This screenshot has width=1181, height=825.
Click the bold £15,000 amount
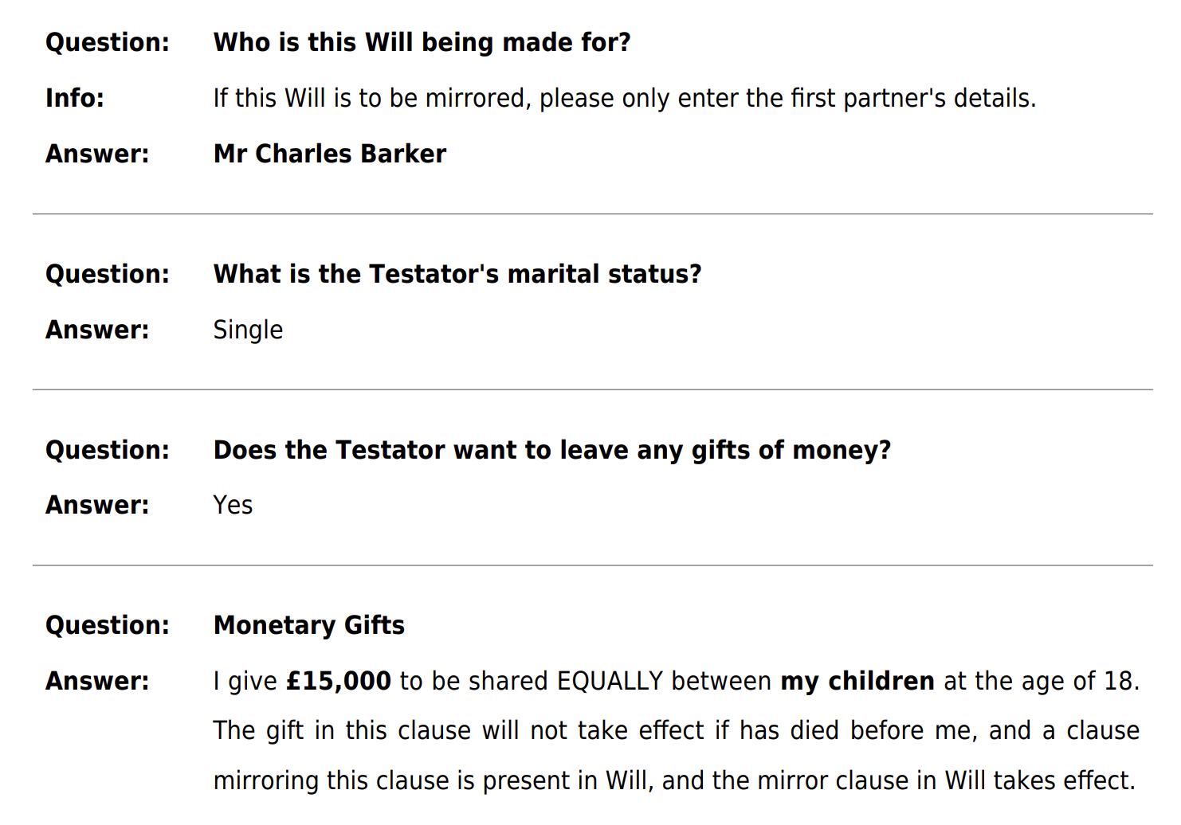[x=339, y=682]
